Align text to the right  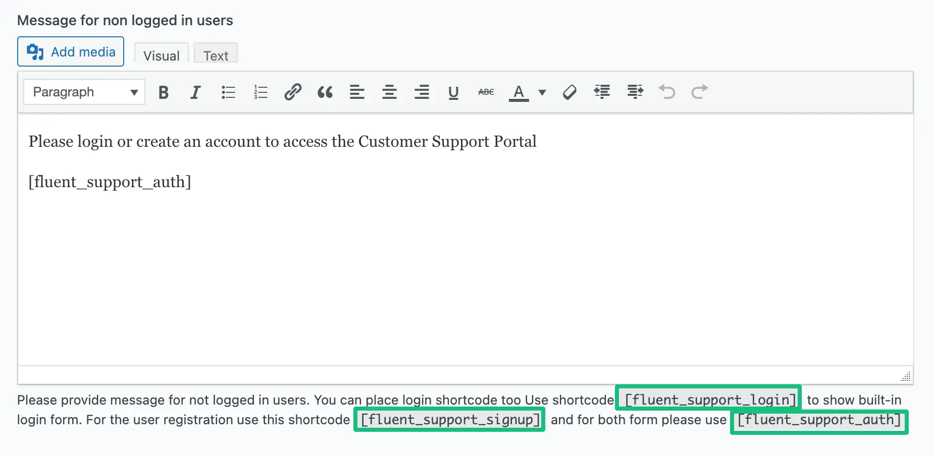[x=422, y=92]
